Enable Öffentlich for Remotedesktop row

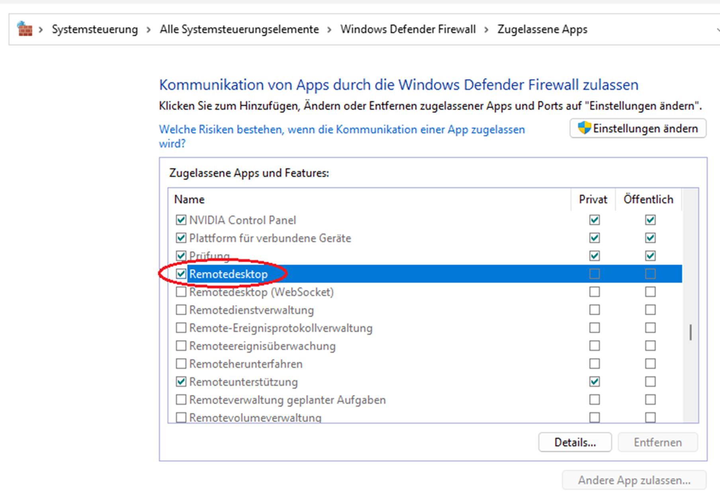(650, 273)
